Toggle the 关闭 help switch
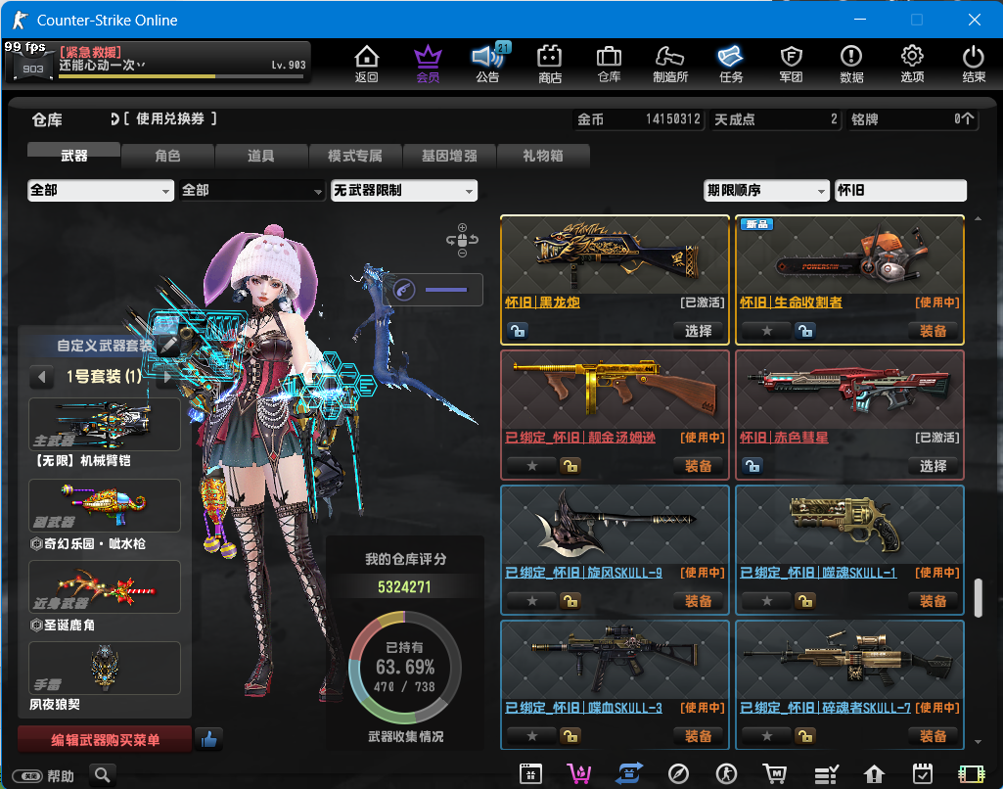The image size is (1003, 789). [x=27, y=776]
